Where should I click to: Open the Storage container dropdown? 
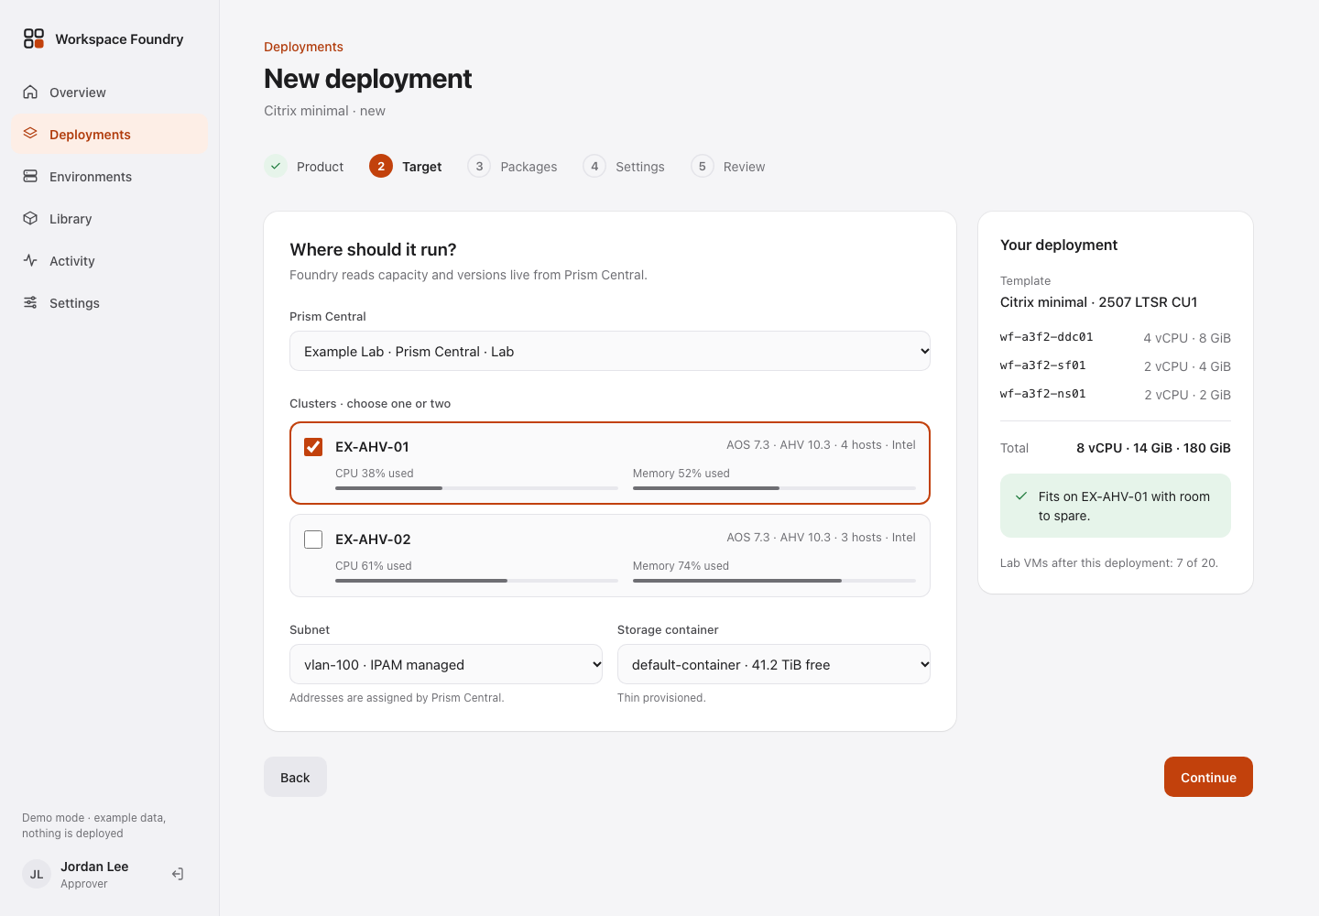774,664
